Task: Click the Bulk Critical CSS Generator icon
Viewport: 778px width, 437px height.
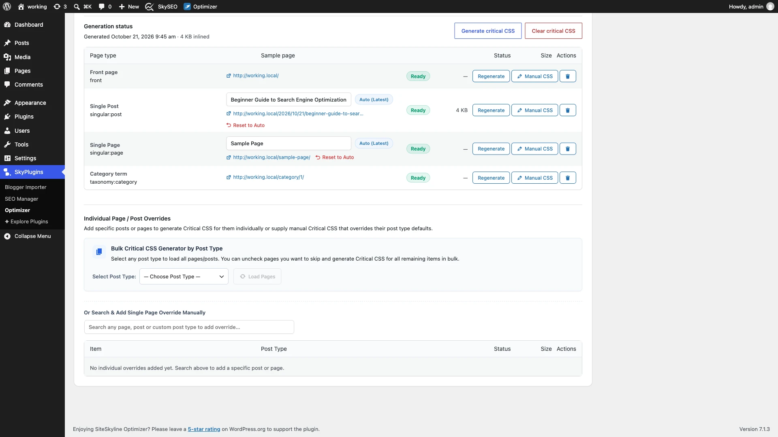Action: point(99,252)
